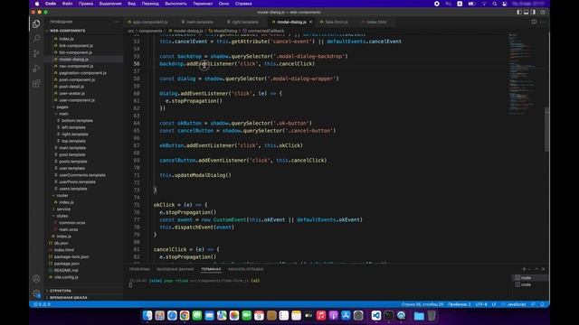This screenshot has width=579, height=325.
Task: Open Spotlight search in the macOS menu bar
Action: tap(495, 4)
